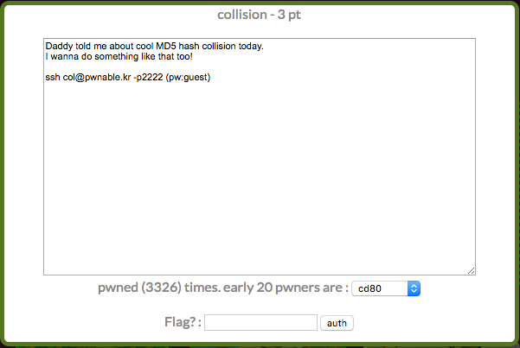Click the 'cd80' text in the dropdown
Screen dimensions: 520x348
(x=369, y=288)
